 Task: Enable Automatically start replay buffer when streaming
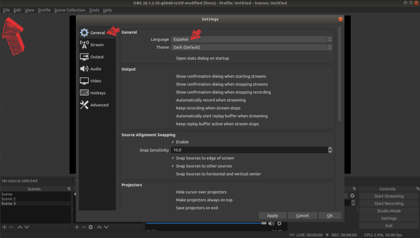(x=173, y=116)
